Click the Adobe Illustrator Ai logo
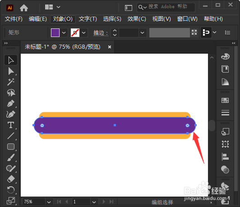 point(10,8)
